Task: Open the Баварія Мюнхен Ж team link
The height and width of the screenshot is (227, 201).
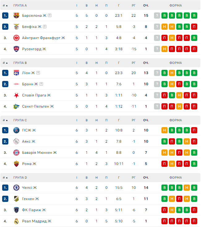Action: pyautogui.click(x=39, y=153)
